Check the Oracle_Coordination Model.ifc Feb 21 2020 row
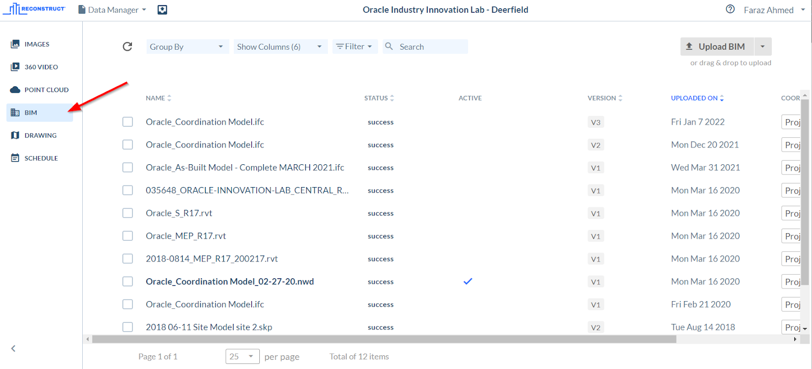Viewport: 812px width, 369px height. coord(128,304)
